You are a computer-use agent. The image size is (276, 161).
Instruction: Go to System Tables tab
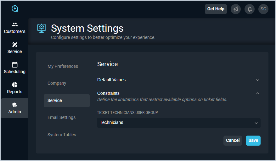pos(62,135)
